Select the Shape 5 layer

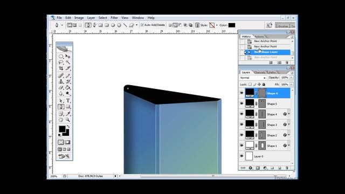[x=265, y=103]
